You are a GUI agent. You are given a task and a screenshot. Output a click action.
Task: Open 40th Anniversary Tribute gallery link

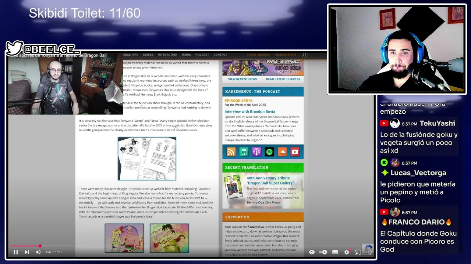[x=270, y=180]
